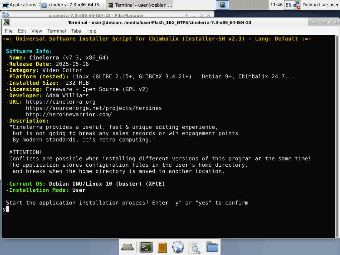Click the "Current OS:" label

pos(27,184)
